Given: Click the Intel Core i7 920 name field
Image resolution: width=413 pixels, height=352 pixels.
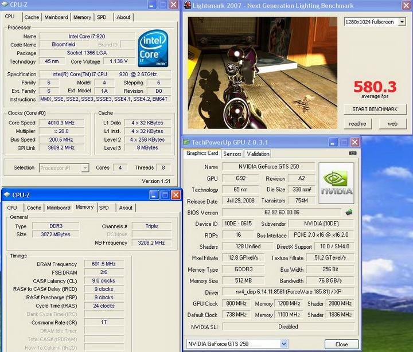Looking at the screenshot, I should [x=87, y=36].
